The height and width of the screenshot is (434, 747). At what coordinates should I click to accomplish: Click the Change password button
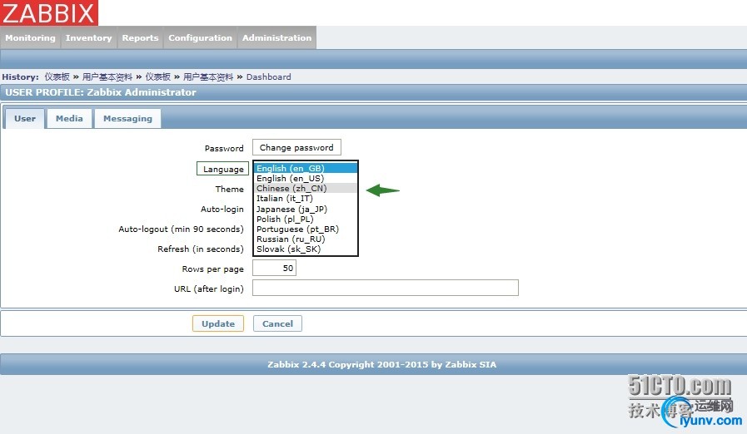click(x=296, y=147)
